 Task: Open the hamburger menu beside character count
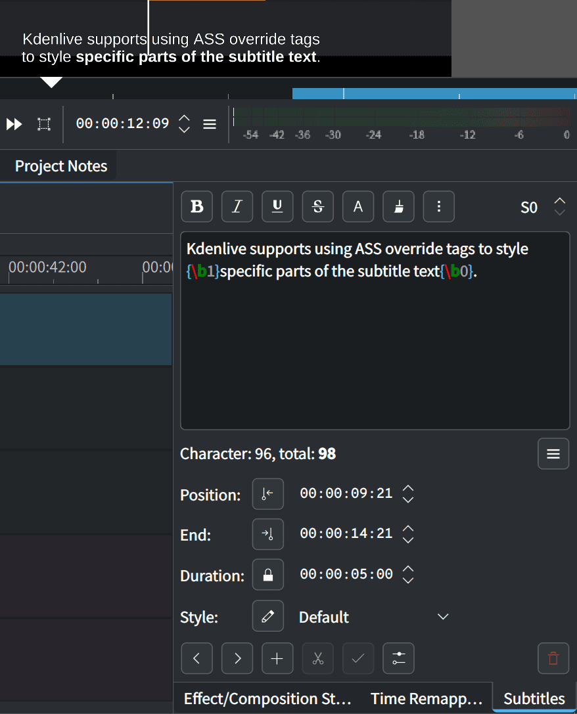click(553, 453)
